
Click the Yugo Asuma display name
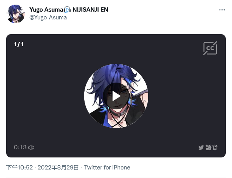pyautogui.click(x=47, y=10)
